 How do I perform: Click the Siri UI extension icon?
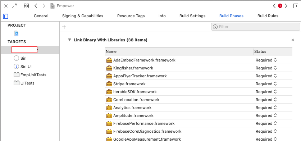point(17,67)
